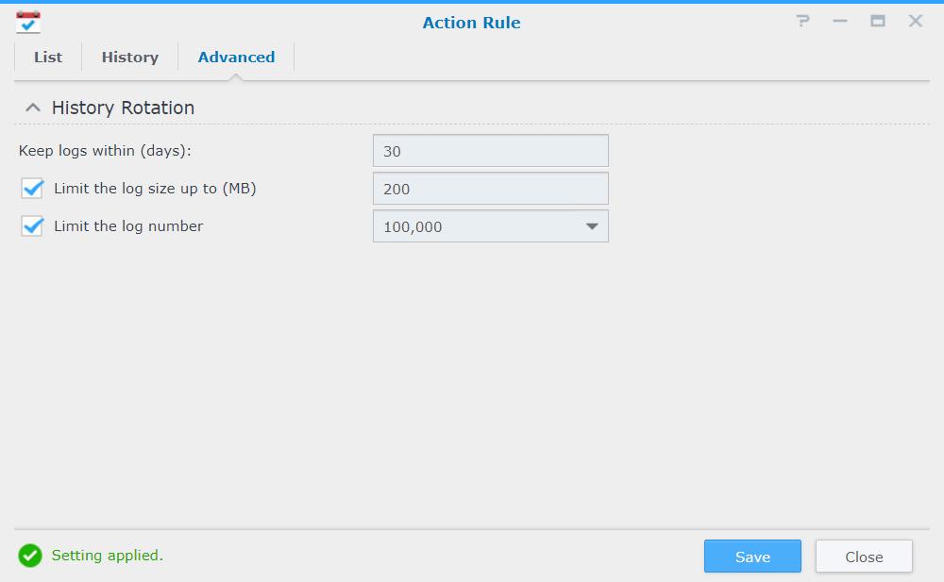Click the Close button

(x=864, y=557)
